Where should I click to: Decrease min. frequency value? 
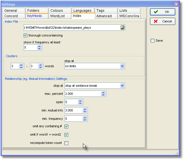85,120
